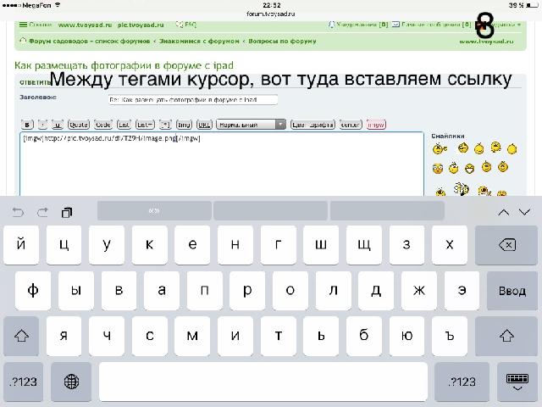The width and height of the screenshot is (542, 407).
Task: Open the pic.tvoysad.ru link
Action: (141, 25)
